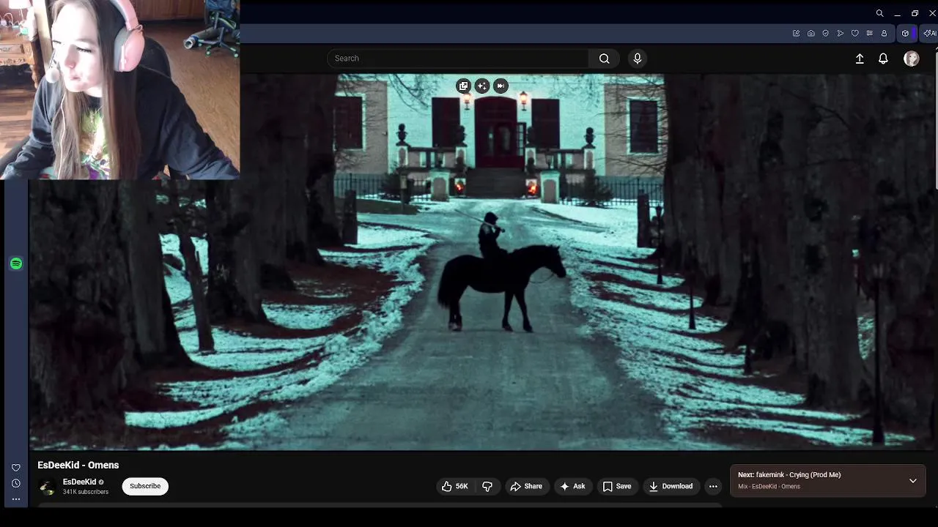The image size is (938, 527).
Task: Pop out video with overlay pop-out icon
Action: pos(463,86)
